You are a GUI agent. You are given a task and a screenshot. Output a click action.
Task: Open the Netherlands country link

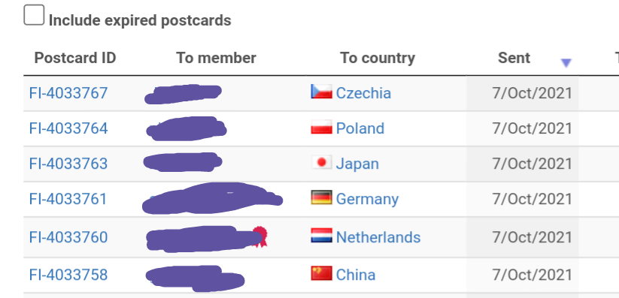(x=378, y=237)
